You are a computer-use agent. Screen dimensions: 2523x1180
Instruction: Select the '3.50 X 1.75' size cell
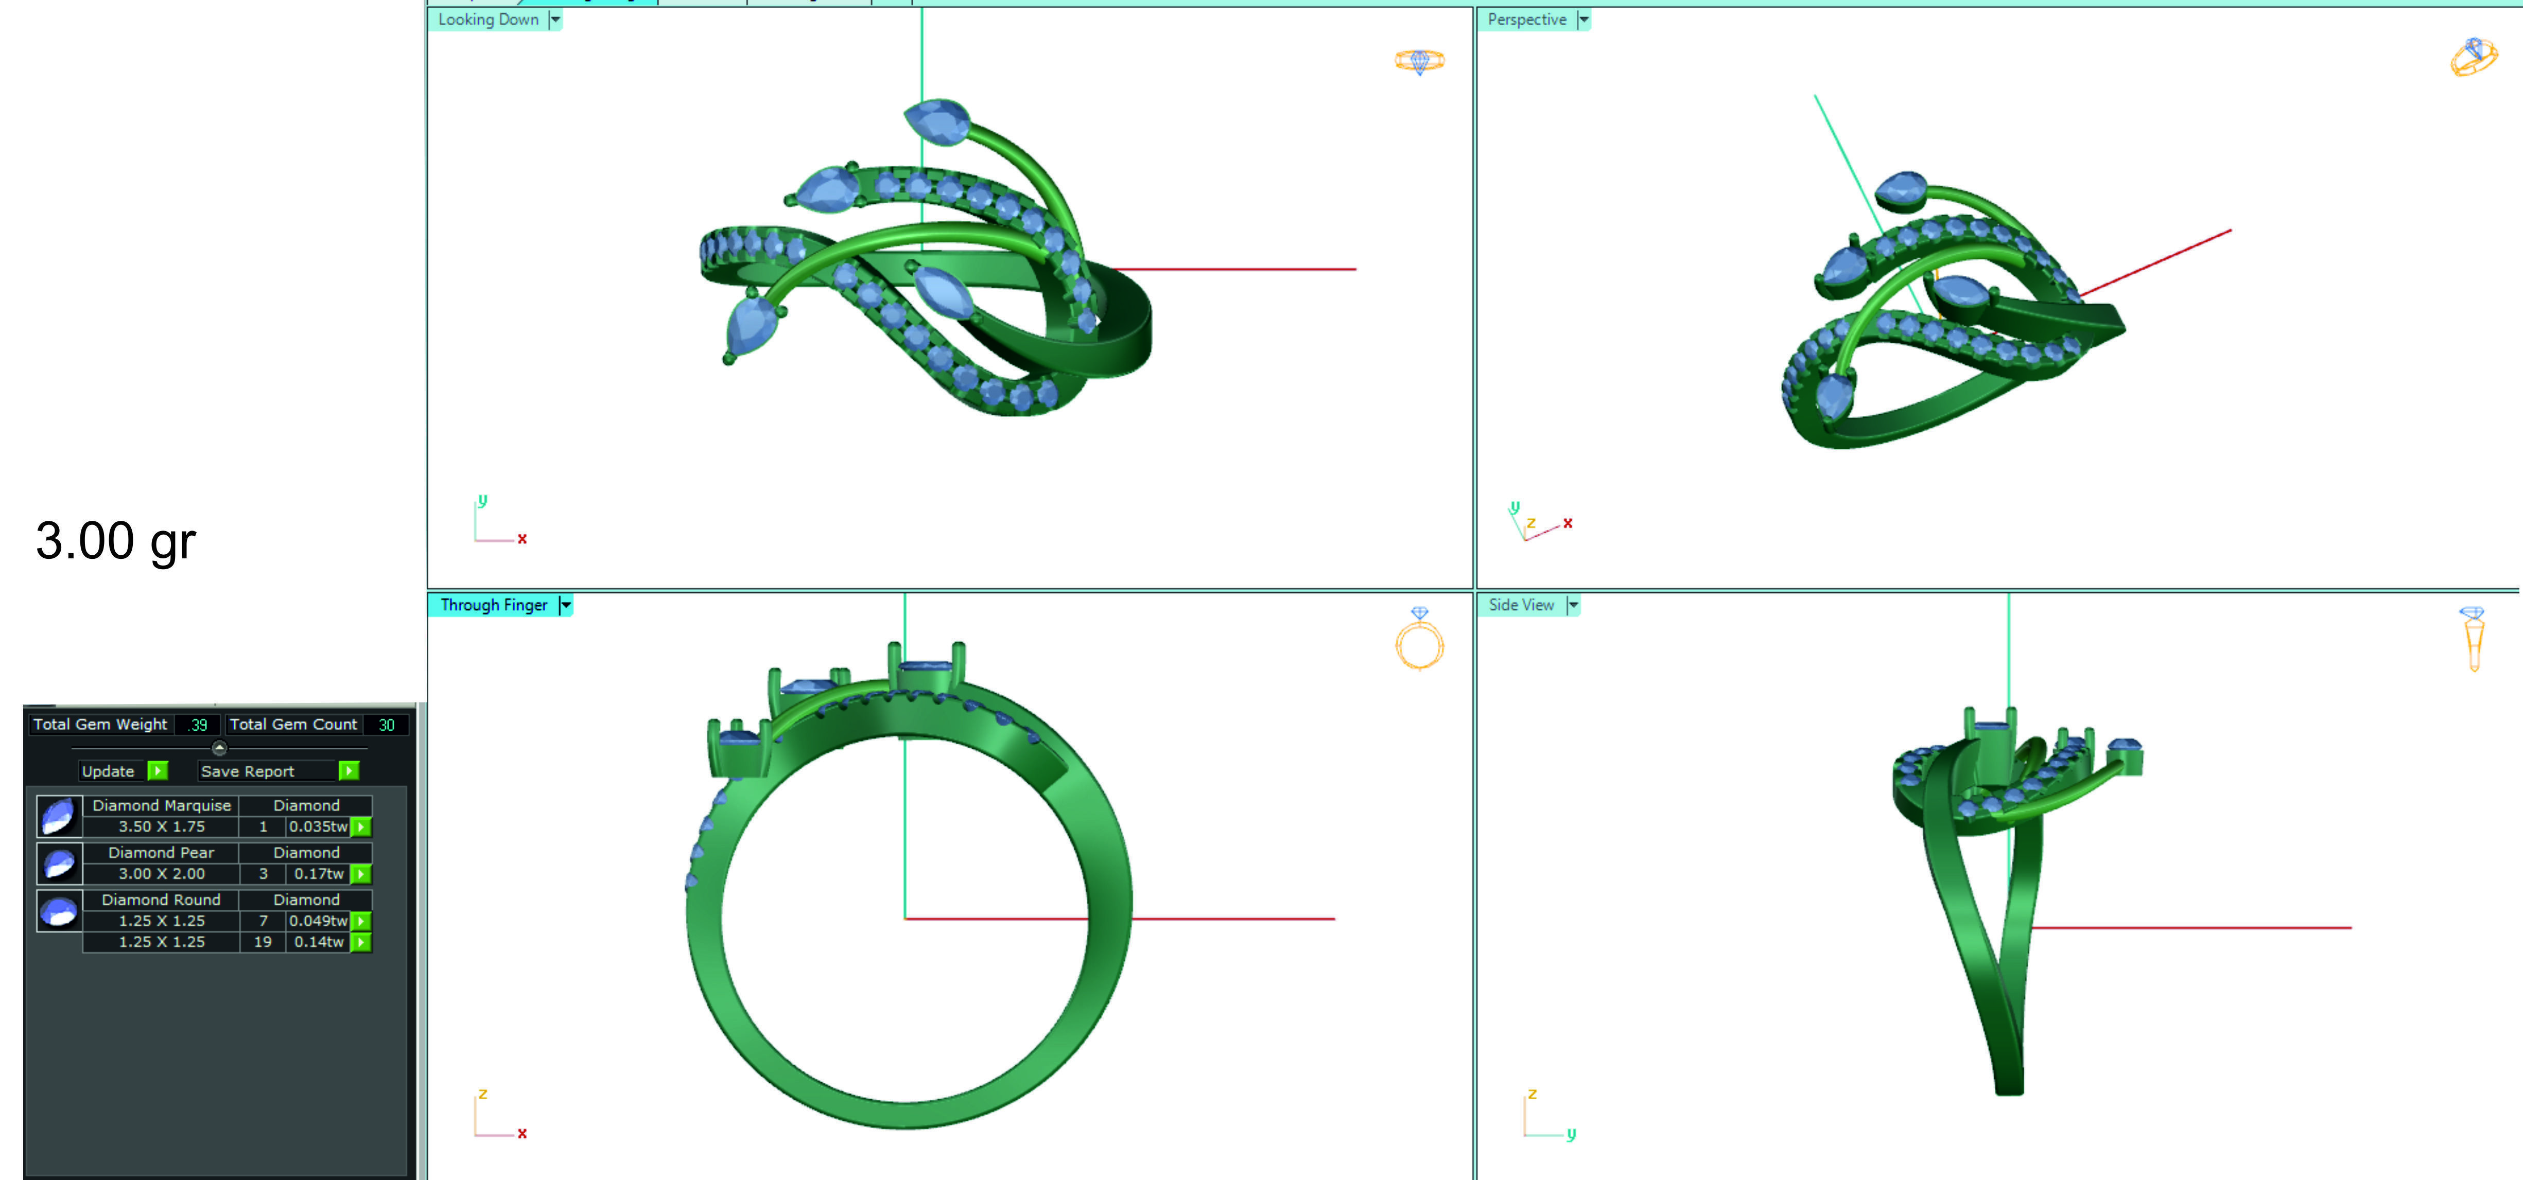(x=162, y=826)
